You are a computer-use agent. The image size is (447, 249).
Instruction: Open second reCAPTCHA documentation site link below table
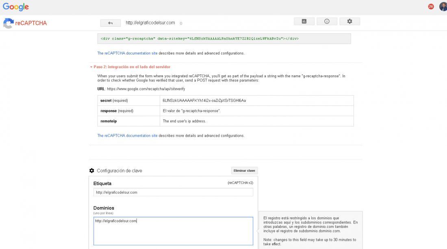(x=128, y=135)
